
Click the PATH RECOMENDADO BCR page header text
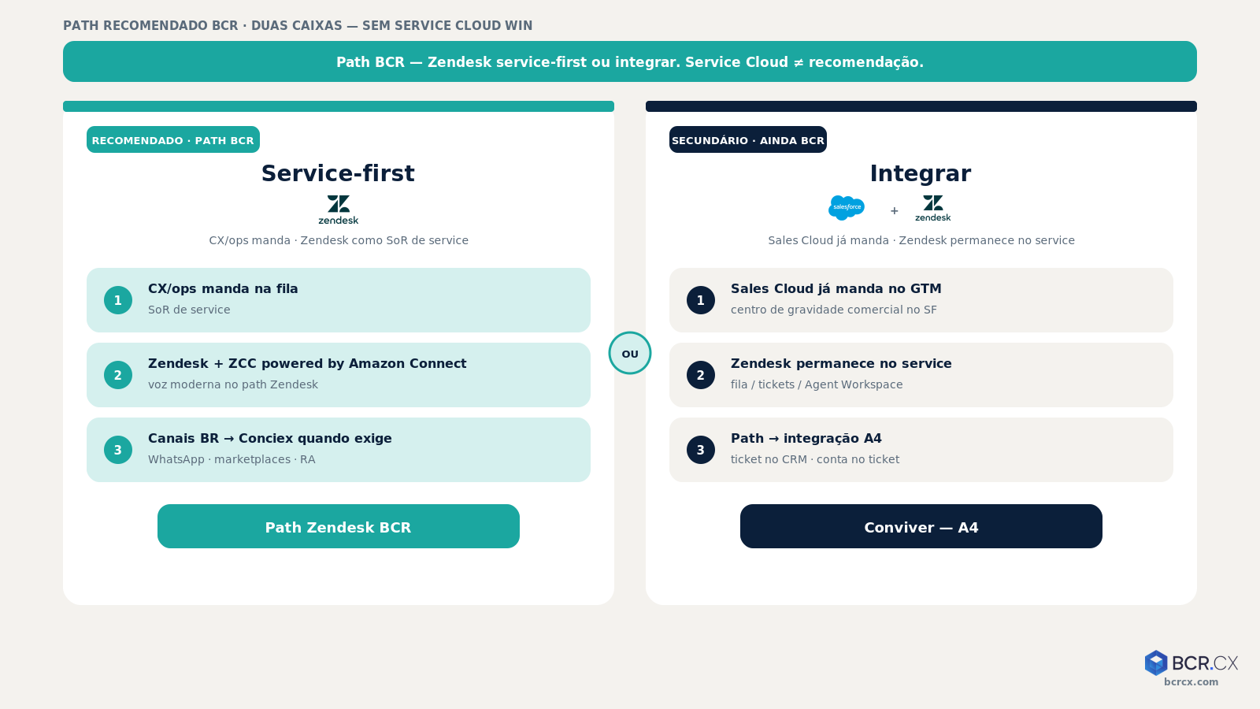point(298,25)
